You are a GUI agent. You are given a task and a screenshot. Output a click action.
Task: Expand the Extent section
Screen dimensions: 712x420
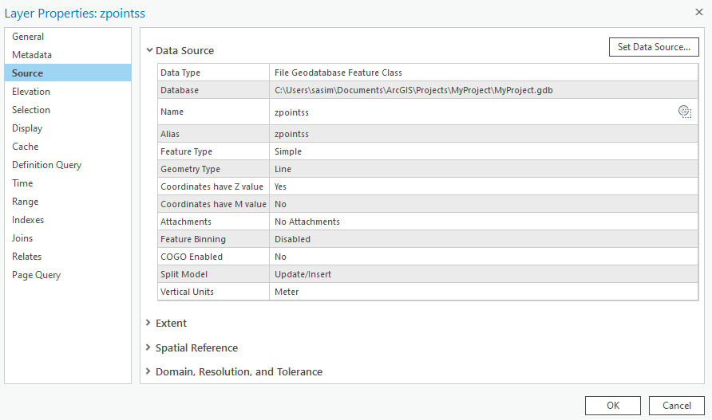pos(149,323)
